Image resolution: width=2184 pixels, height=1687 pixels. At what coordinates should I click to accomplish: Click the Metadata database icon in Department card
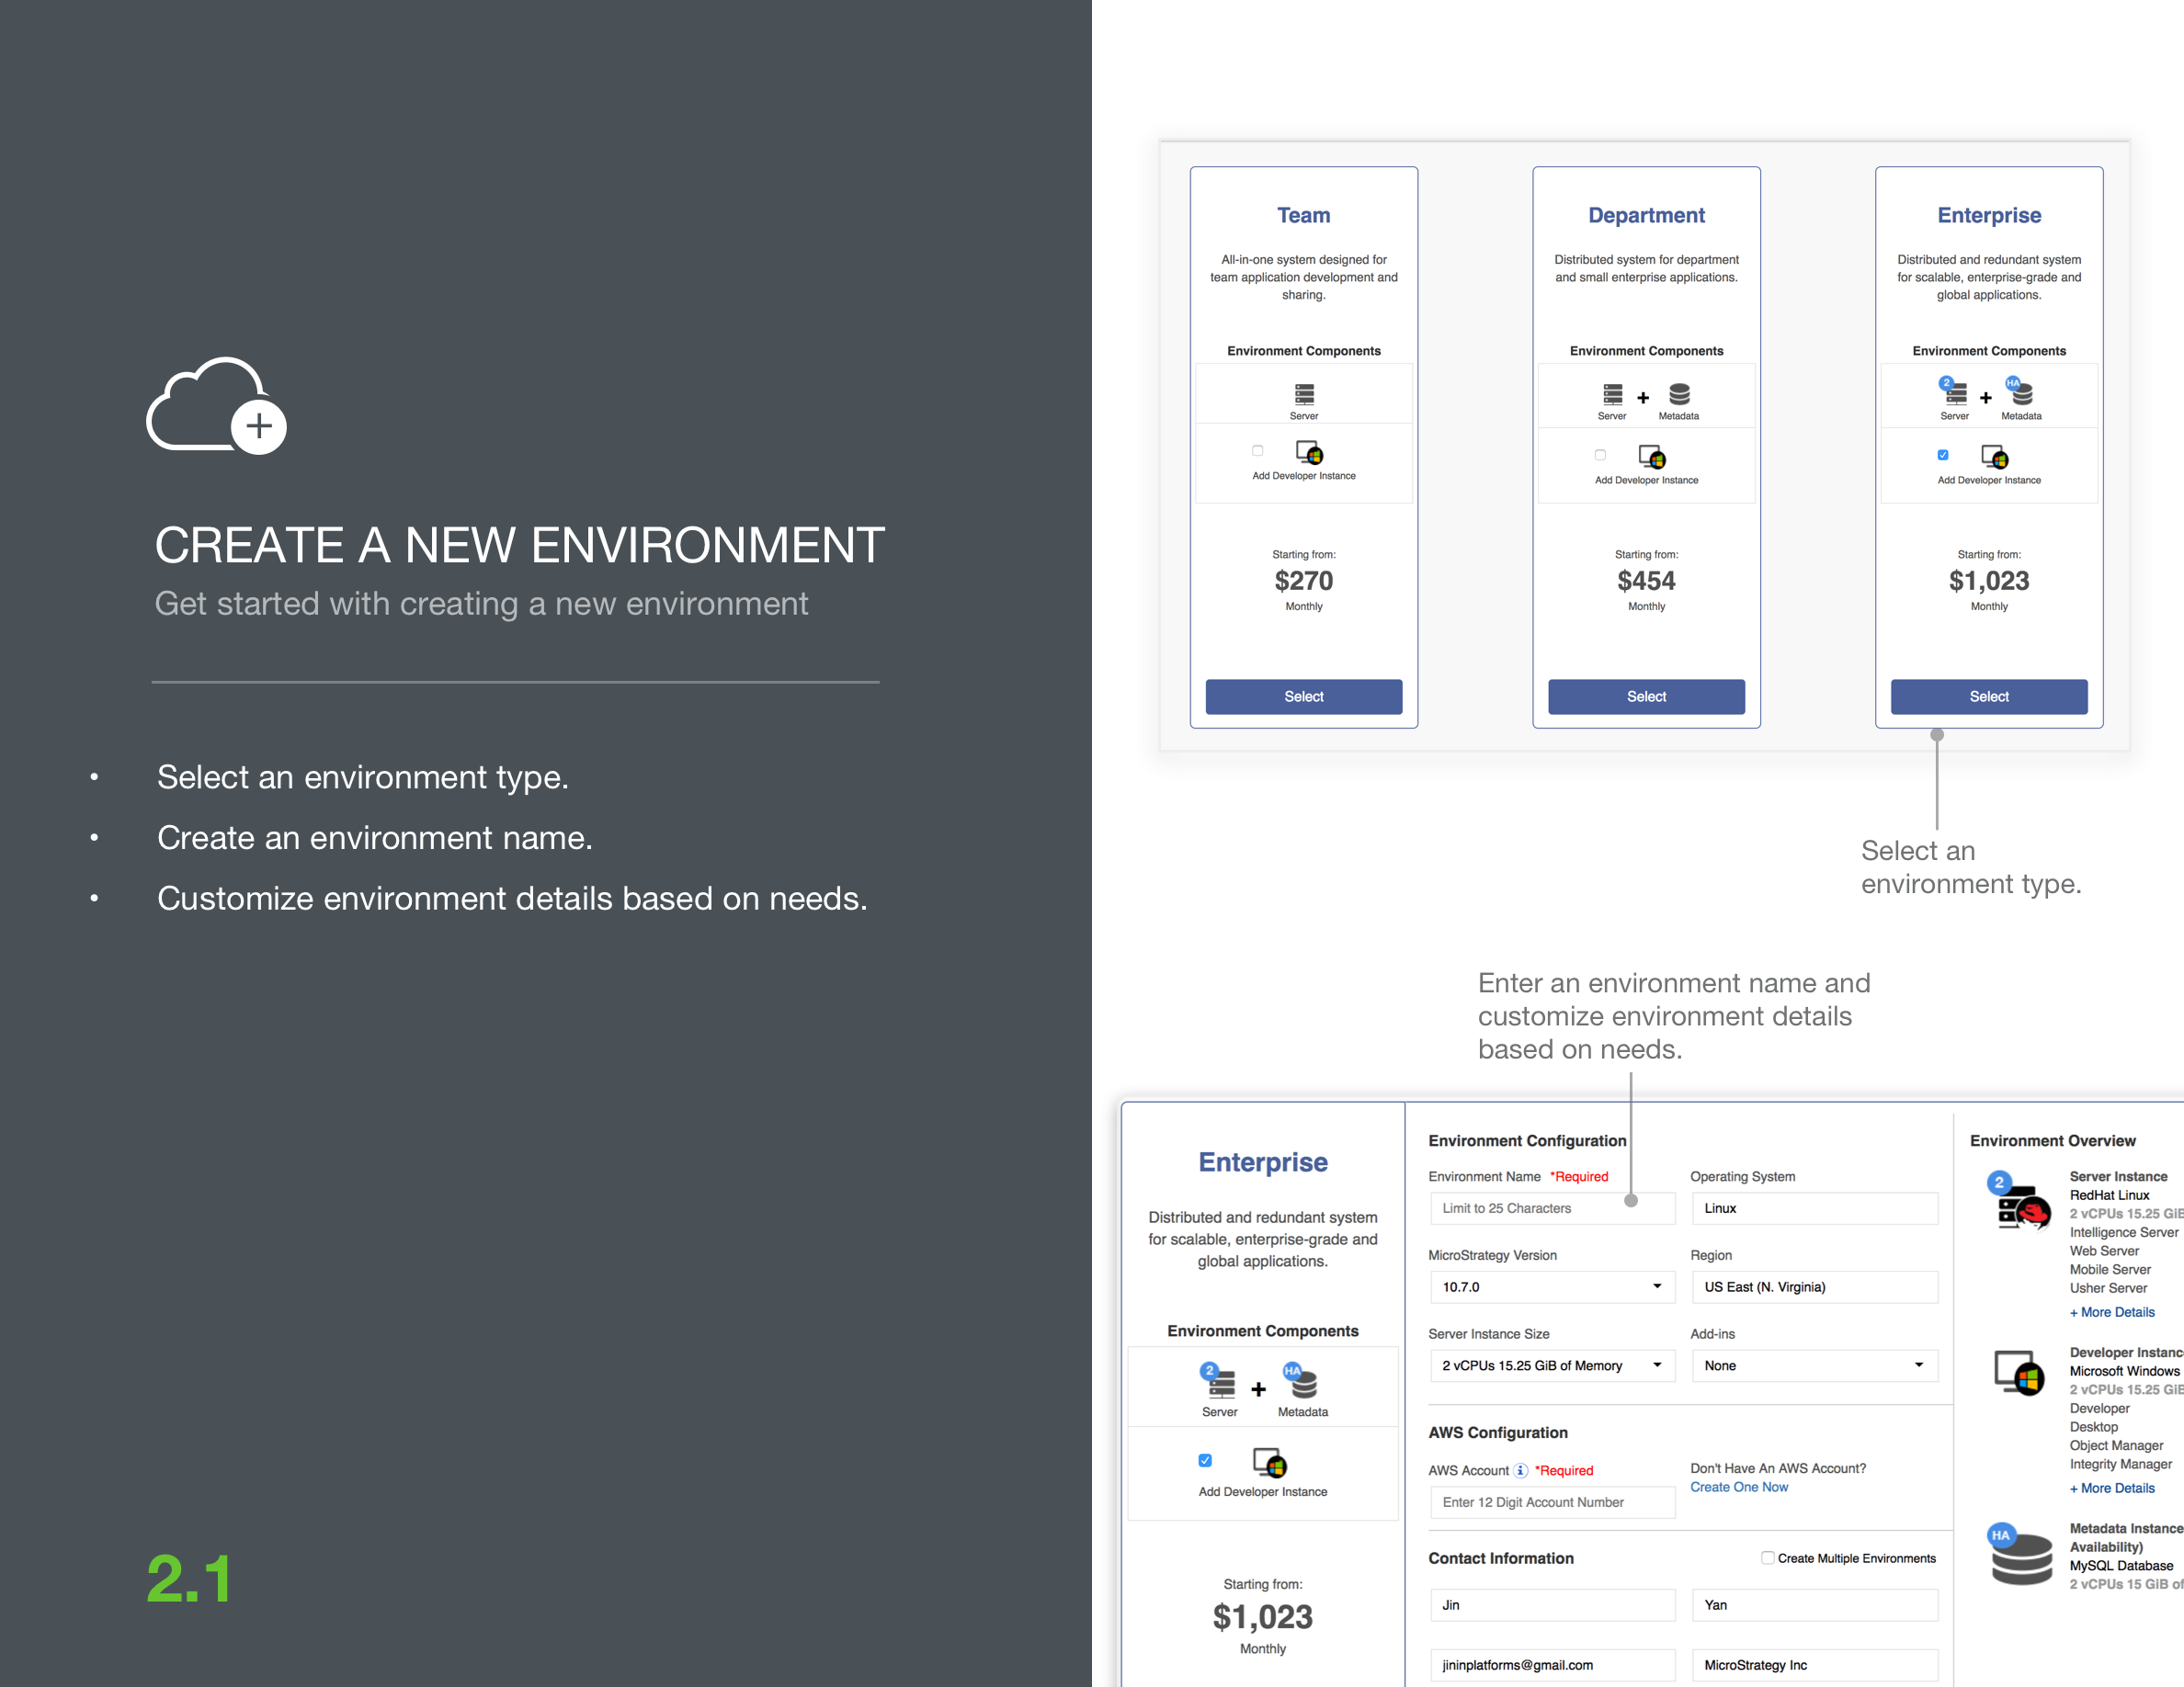click(1680, 396)
